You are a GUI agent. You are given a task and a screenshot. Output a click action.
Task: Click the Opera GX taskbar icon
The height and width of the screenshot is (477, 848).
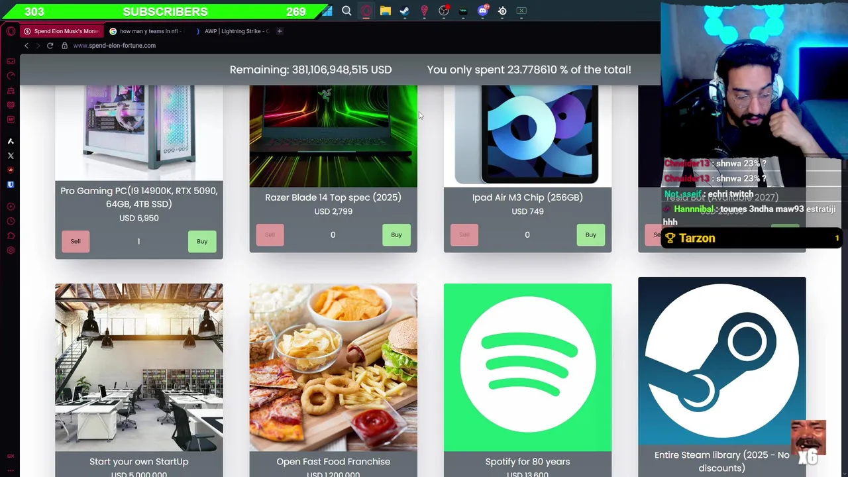366,11
